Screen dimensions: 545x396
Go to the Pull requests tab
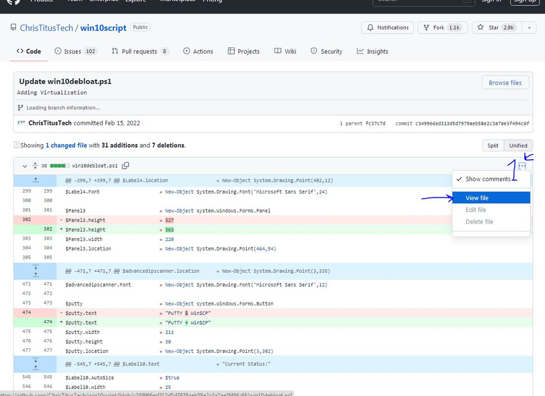[140, 51]
